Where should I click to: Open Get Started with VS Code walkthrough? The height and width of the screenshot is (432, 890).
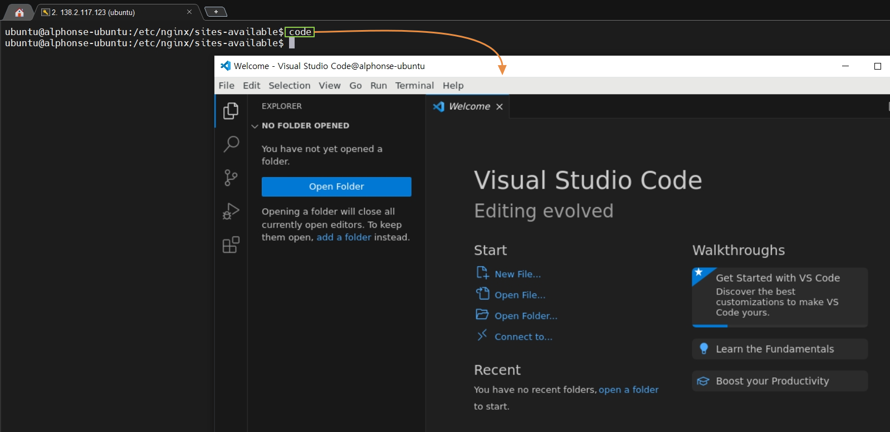click(x=780, y=297)
